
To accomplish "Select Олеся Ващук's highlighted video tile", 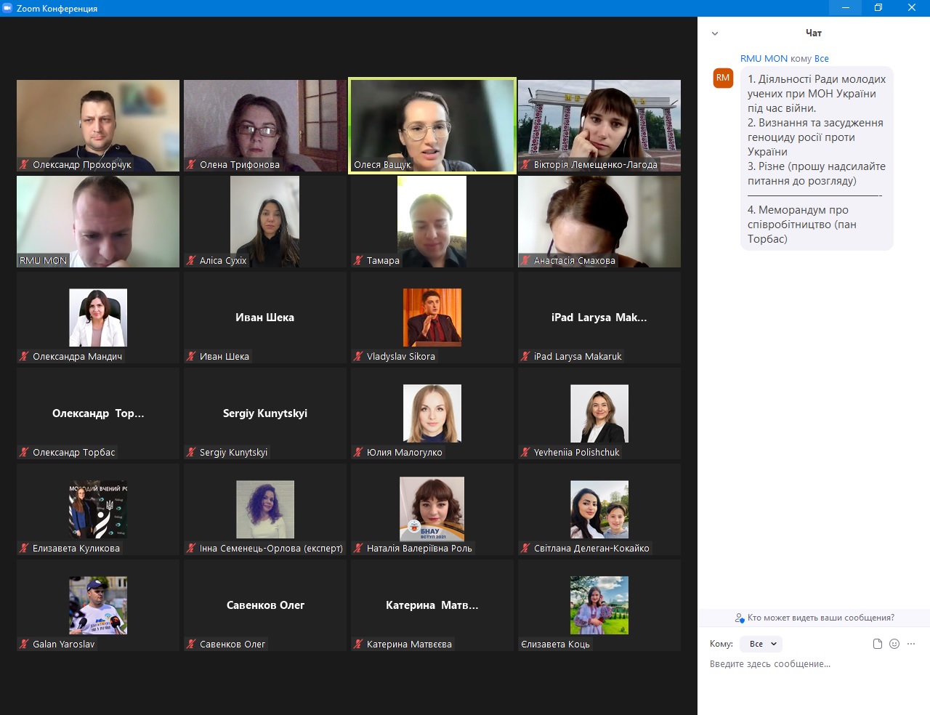I will [432, 126].
